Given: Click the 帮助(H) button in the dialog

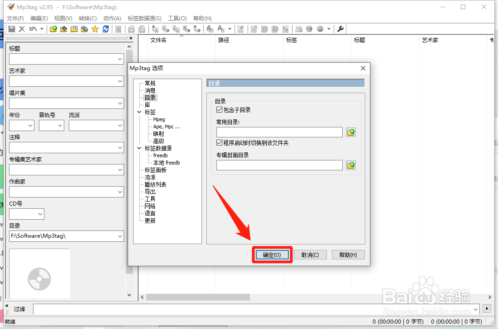Looking at the screenshot, I should [348, 254].
